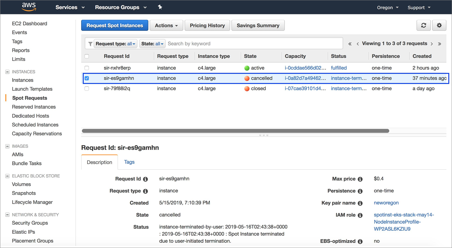452x248 pixels.
Task: Select the Description tab
Action: click(x=100, y=162)
